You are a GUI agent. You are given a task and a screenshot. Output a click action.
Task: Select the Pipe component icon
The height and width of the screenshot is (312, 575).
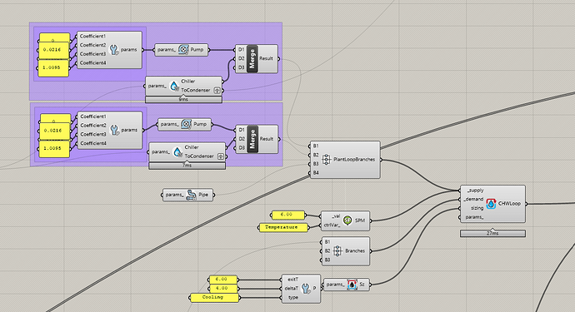(x=191, y=195)
